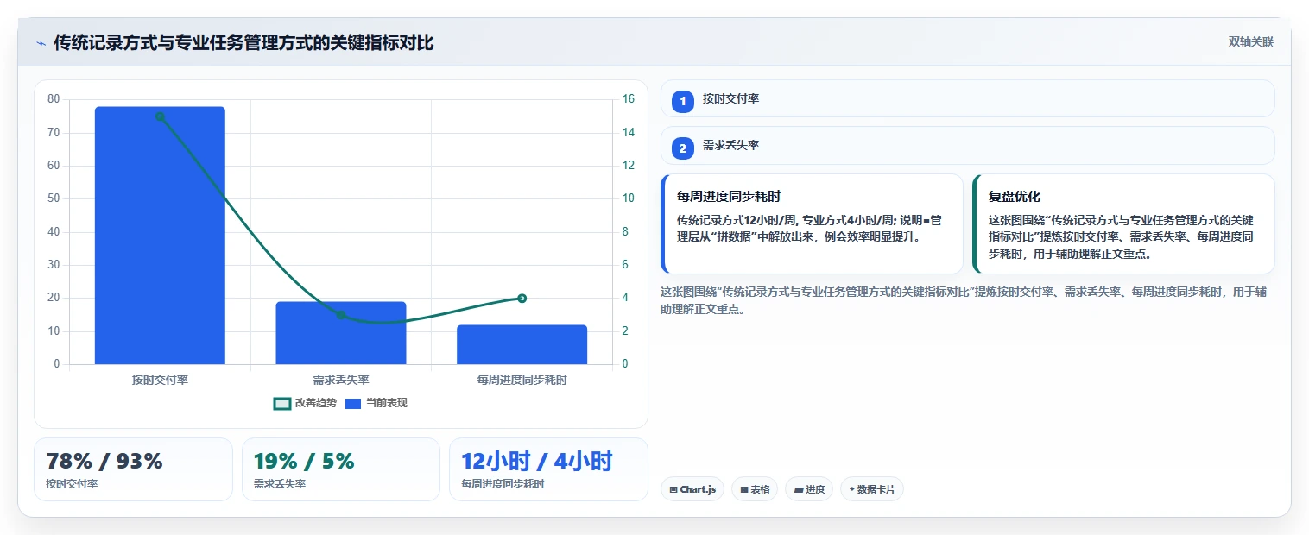Screen dimensions: 1309x535
Task: Select the 表格 tag chip
Action: (x=755, y=489)
